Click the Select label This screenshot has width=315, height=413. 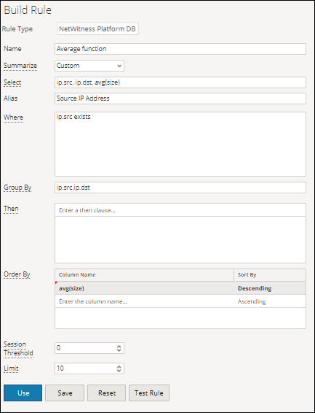pyautogui.click(x=12, y=82)
